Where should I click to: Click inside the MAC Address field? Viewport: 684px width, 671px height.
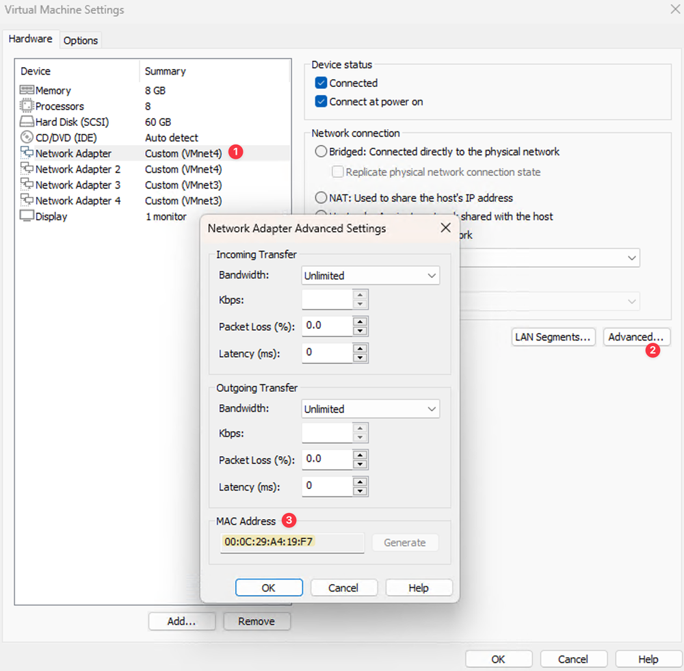coord(292,542)
